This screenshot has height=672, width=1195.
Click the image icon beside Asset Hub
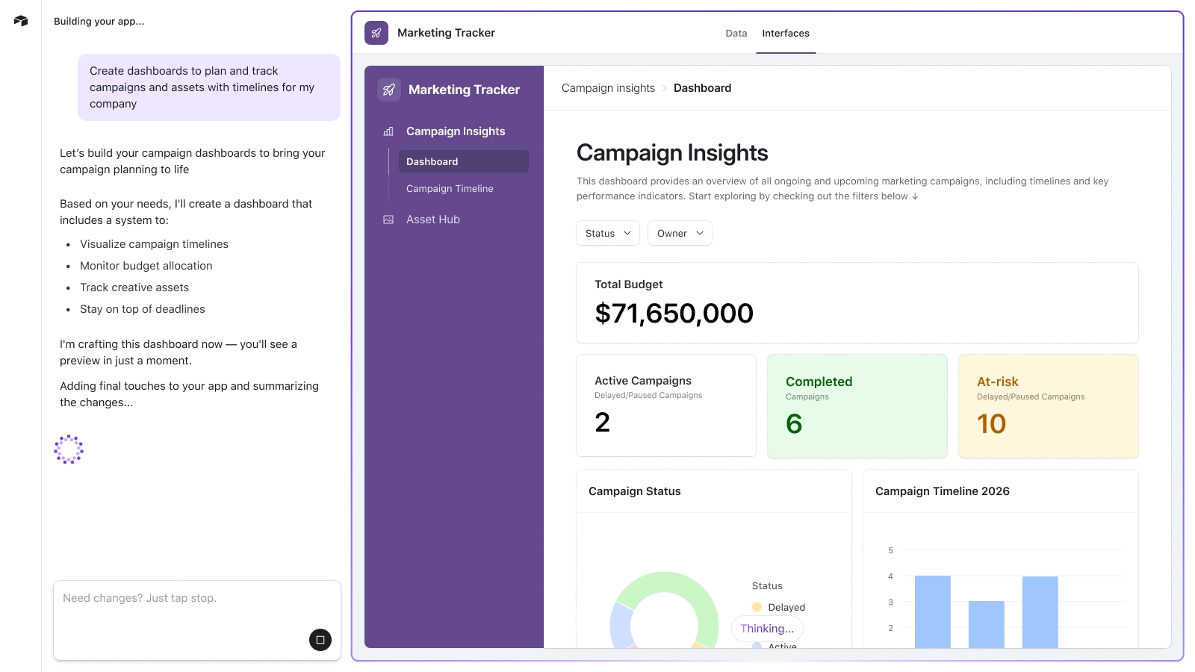click(388, 219)
